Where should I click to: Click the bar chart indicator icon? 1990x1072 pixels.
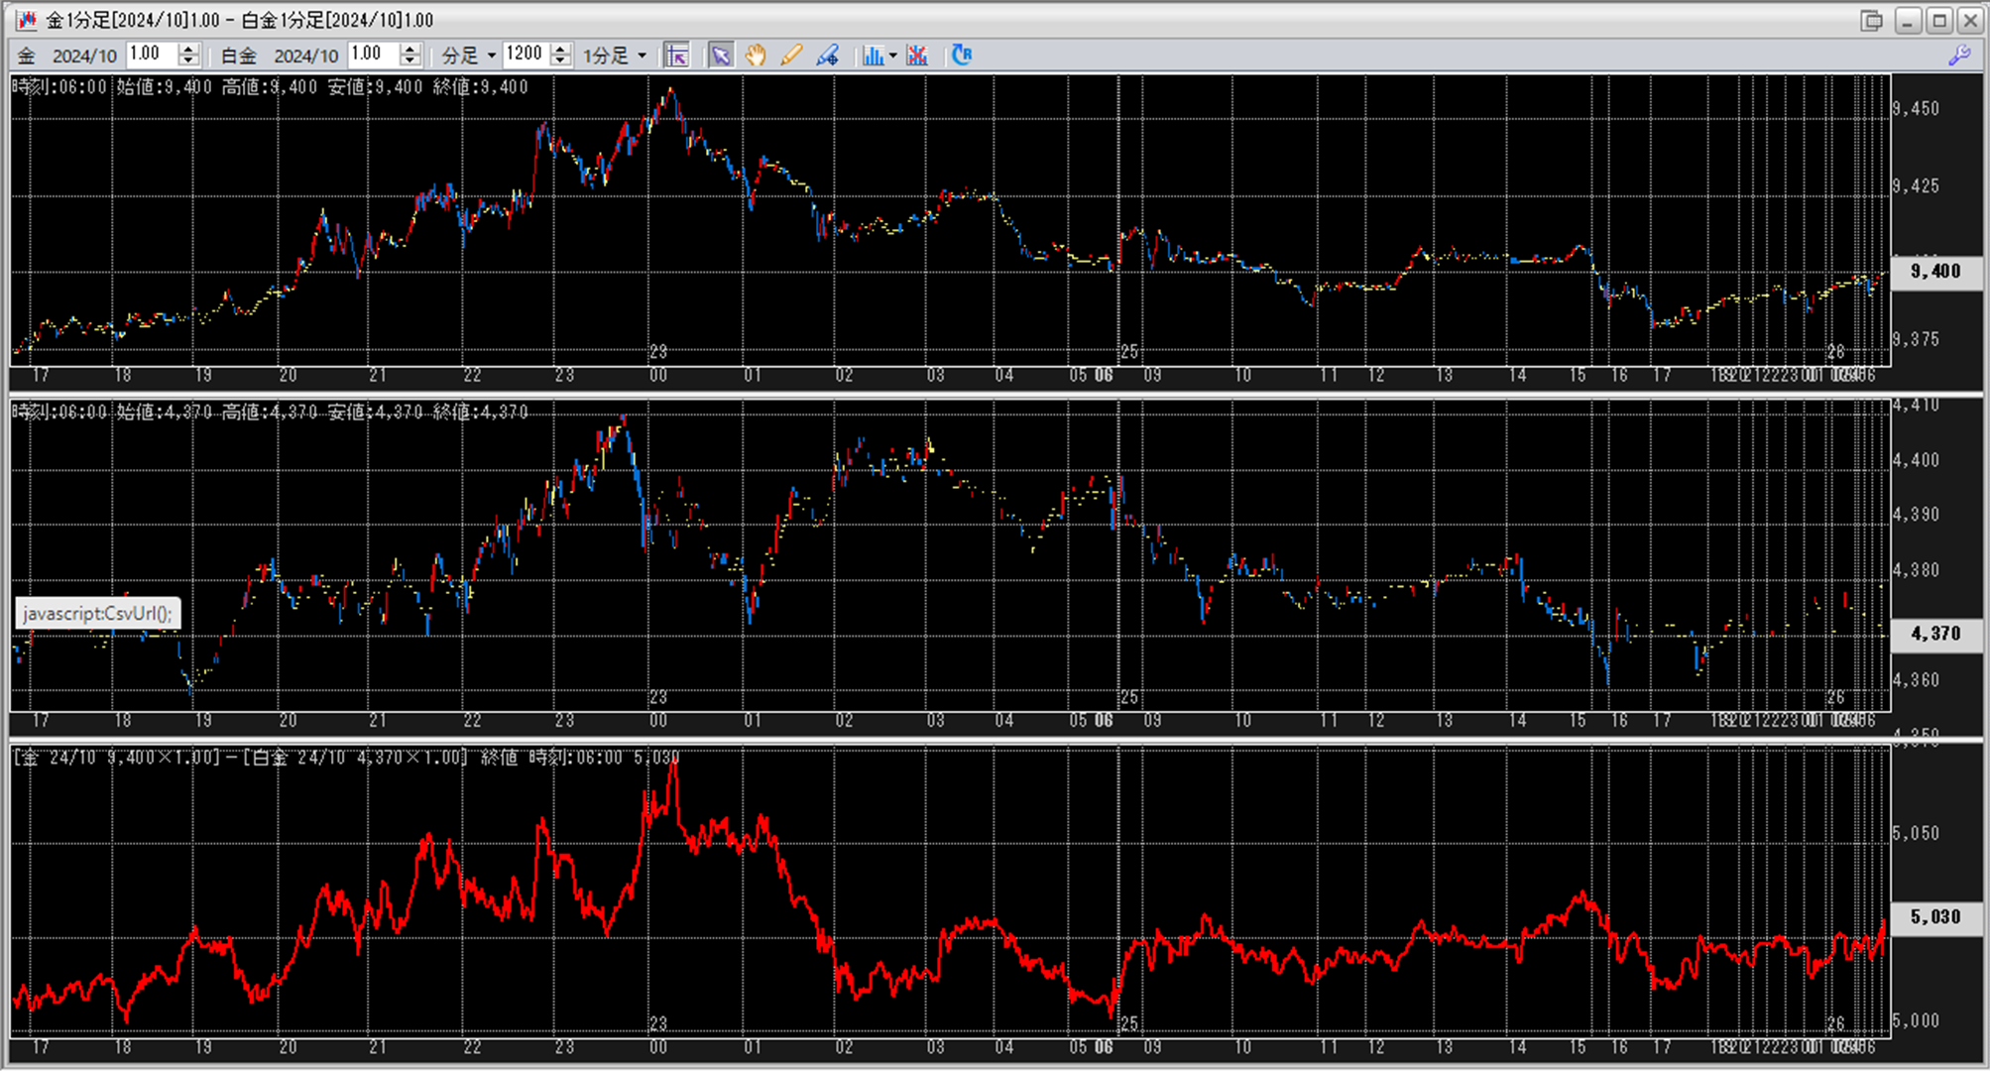(873, 56)
